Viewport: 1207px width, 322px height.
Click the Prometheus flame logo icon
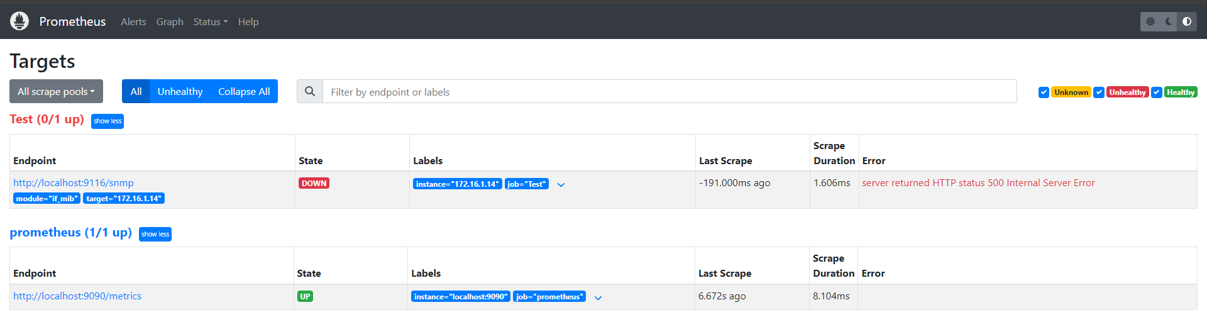coord(19,21)
